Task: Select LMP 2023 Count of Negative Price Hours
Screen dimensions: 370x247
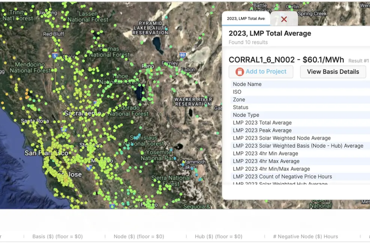Action: tap(300, 177)
